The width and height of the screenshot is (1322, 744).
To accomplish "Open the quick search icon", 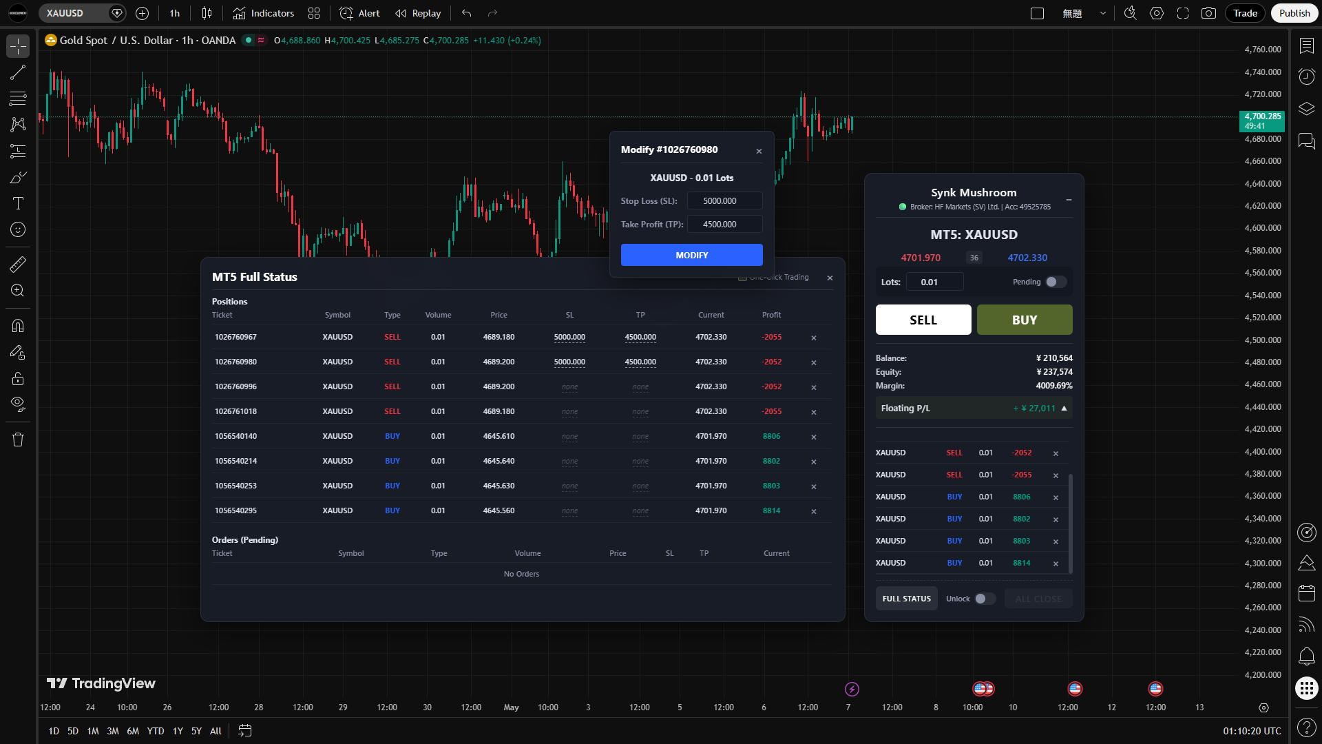I will [1130, 13].
